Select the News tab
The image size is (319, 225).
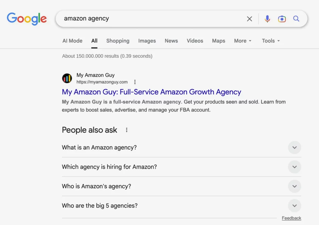(x=171, y=41)
